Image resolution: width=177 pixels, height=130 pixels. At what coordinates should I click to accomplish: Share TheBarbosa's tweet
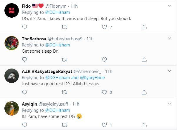144,60
